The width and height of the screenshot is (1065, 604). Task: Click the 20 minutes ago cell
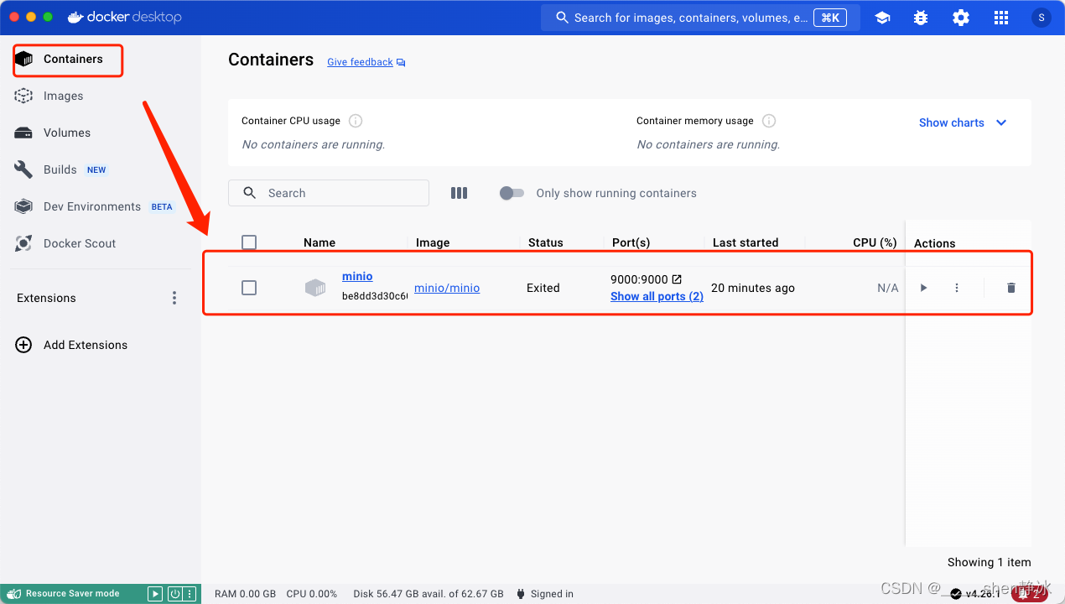753,288
